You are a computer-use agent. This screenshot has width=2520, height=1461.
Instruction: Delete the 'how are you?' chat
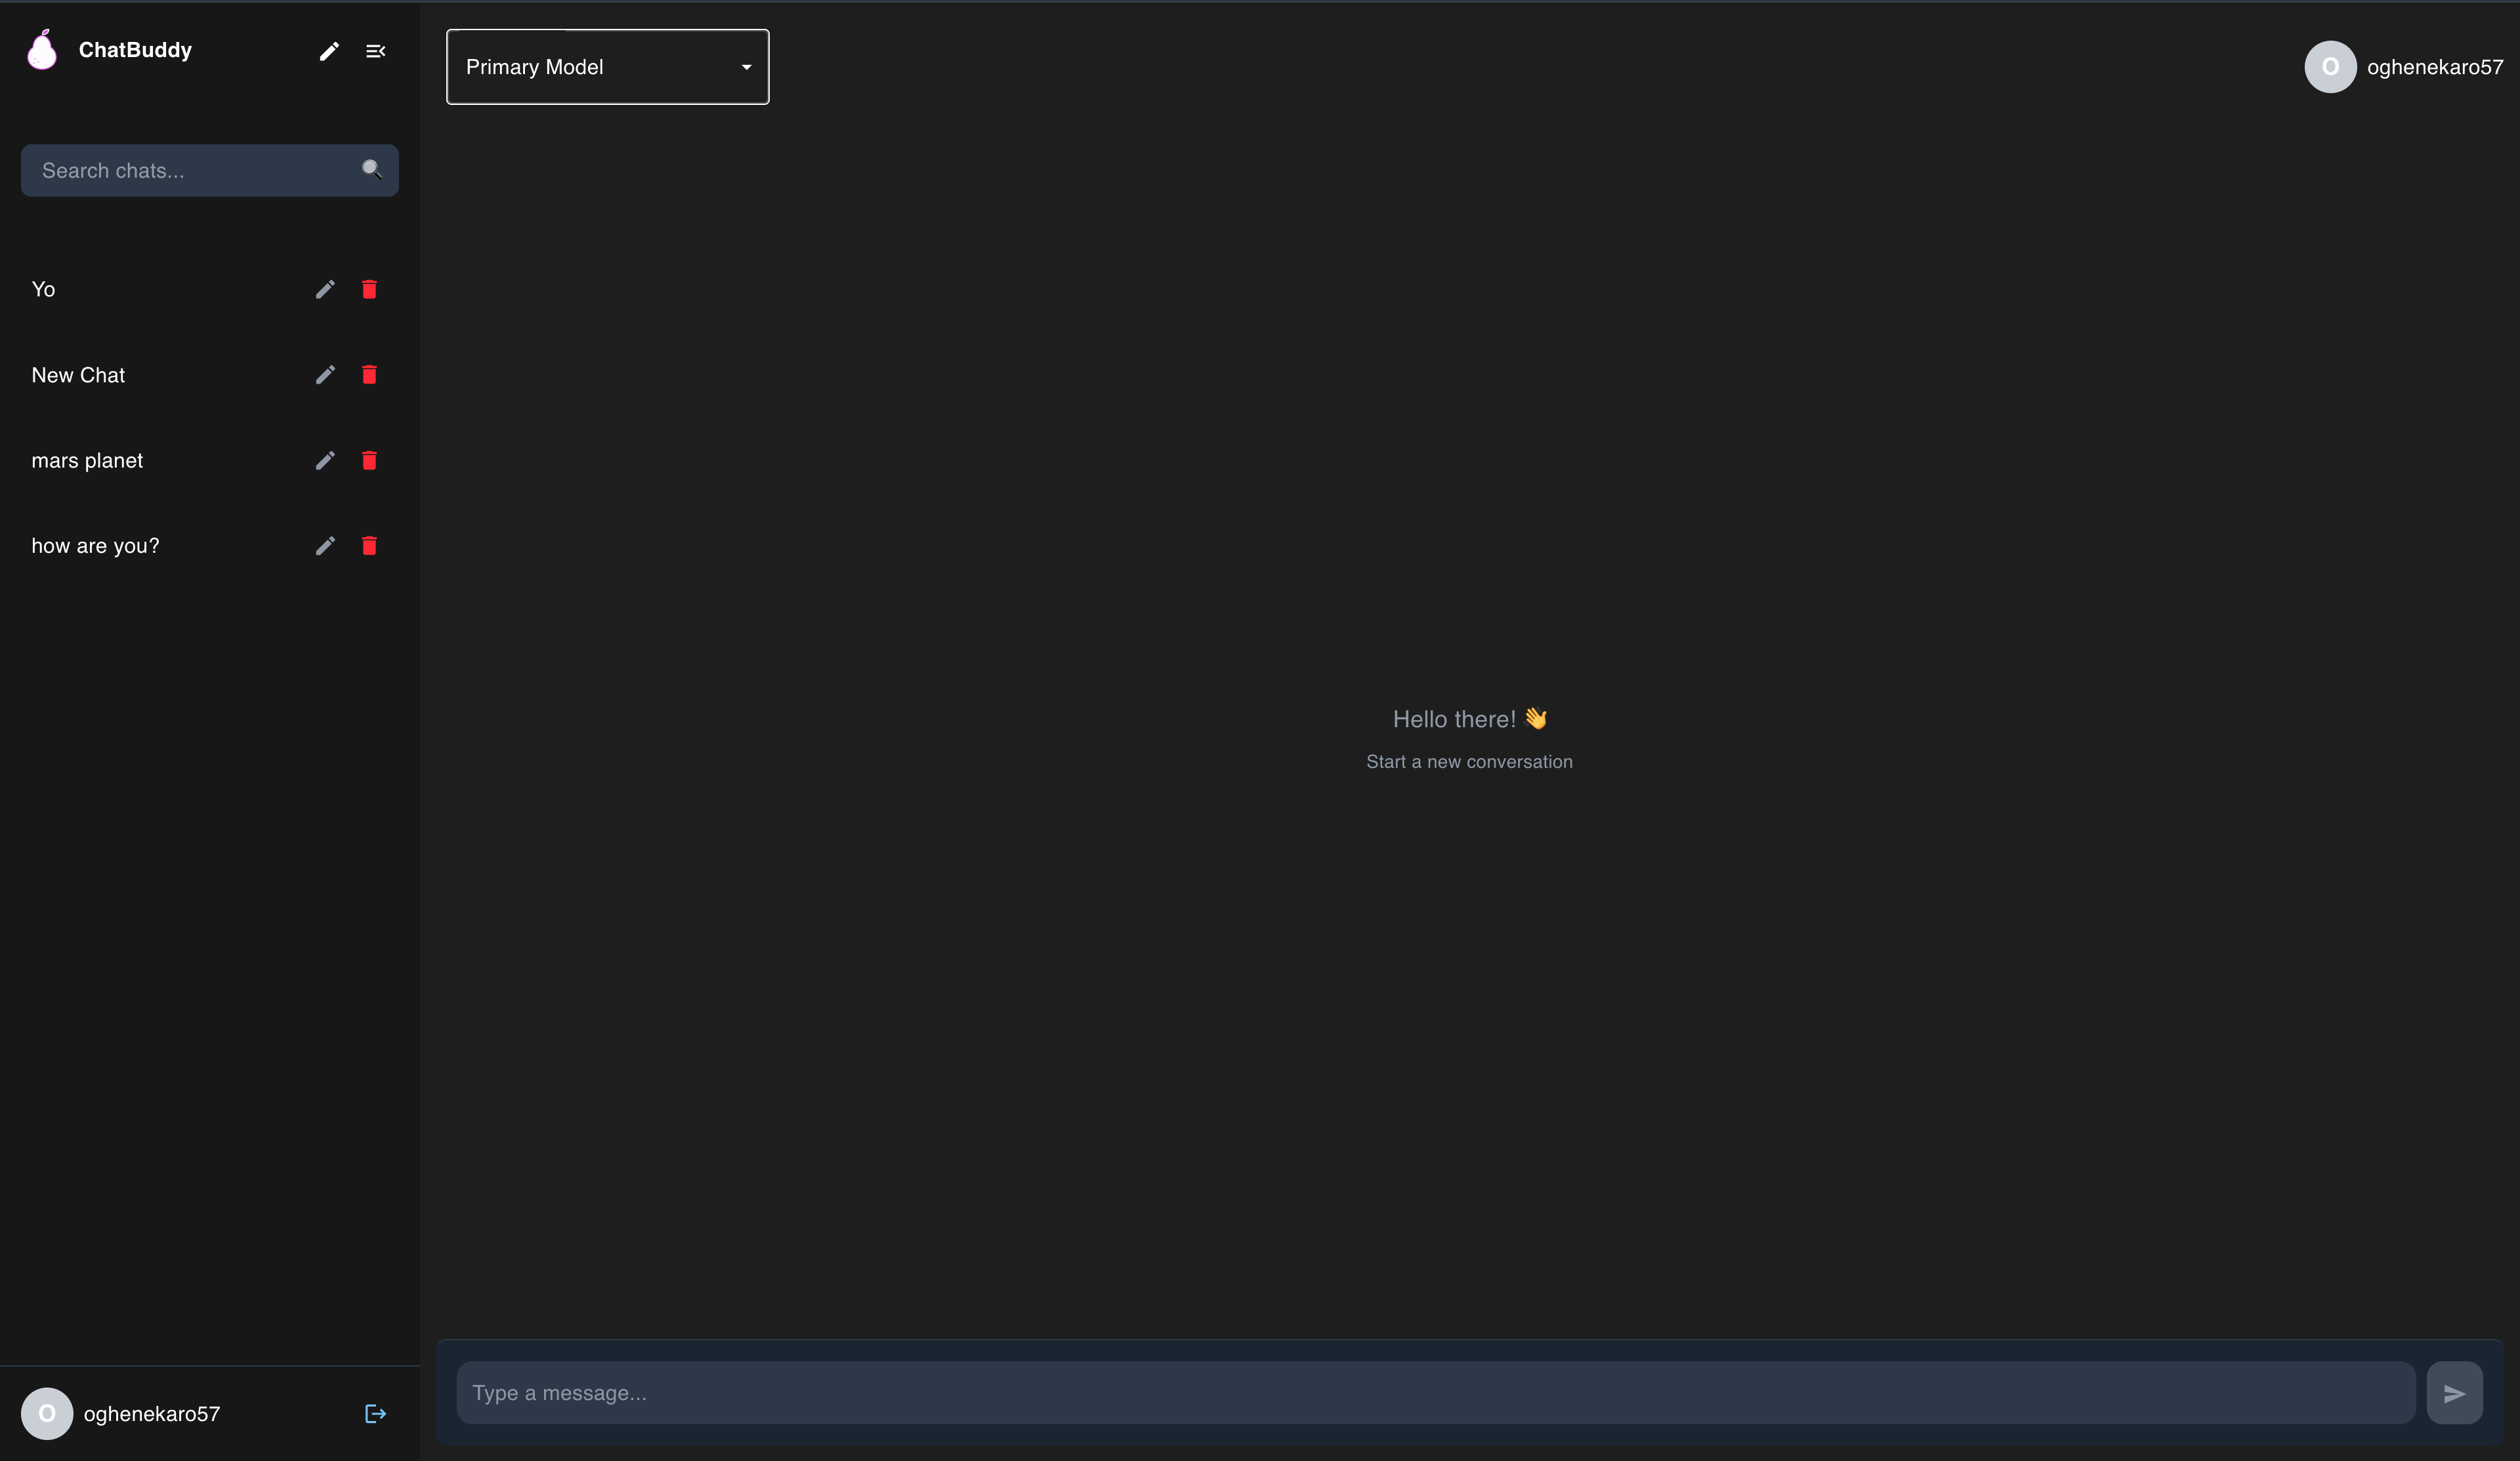(369, 546)
